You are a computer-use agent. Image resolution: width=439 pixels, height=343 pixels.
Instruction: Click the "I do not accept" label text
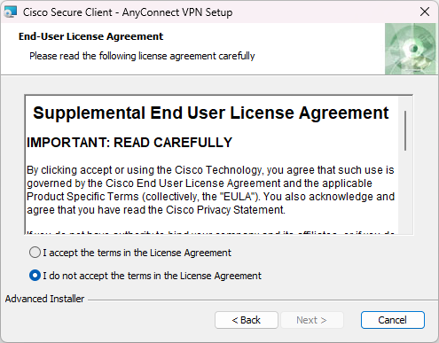coord(152,276)
